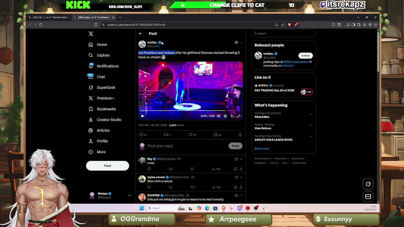Image resolution: width=404 pixels, height=227 pixels.
Task: Like the main post with 87 likes
Action: 192,135
